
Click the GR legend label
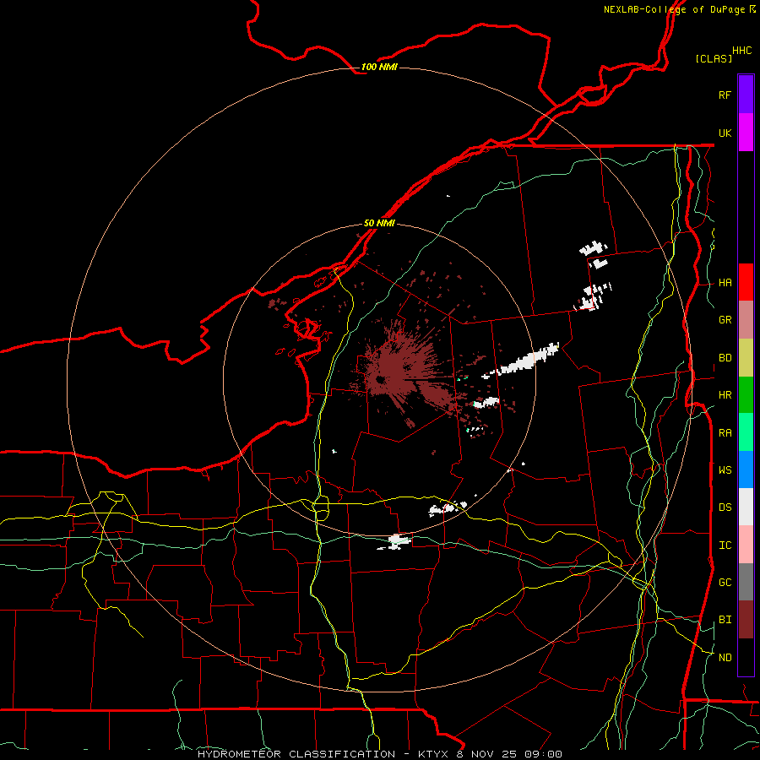pos(725,320)
